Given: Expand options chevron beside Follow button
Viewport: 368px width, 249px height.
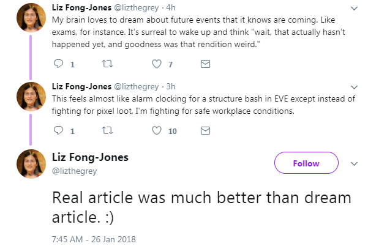Looking at the screenshot, I should (354, 164).
